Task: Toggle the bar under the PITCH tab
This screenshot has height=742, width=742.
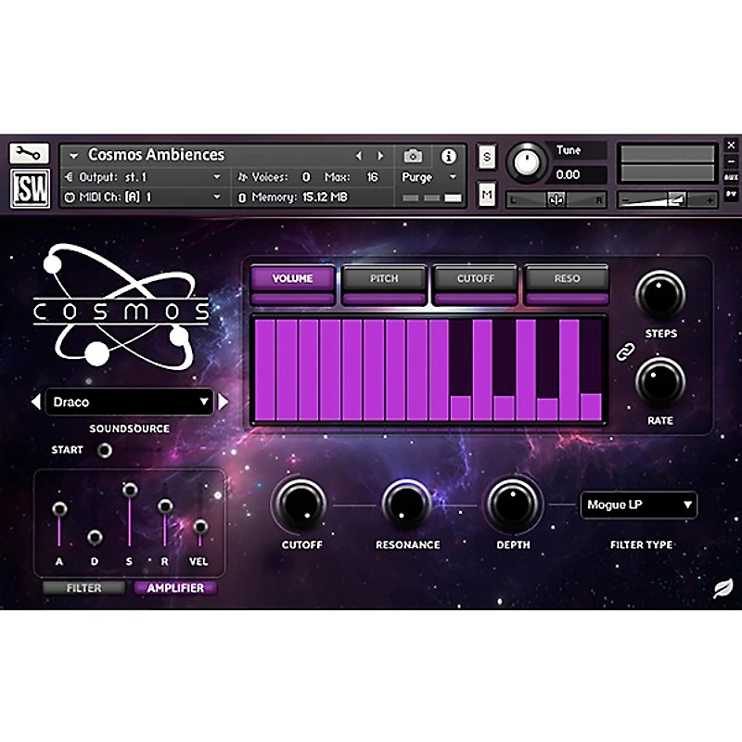Action: click(384, 299)
